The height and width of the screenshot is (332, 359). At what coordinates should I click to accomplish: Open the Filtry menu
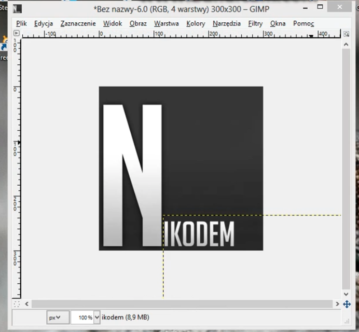pos(255,23)
